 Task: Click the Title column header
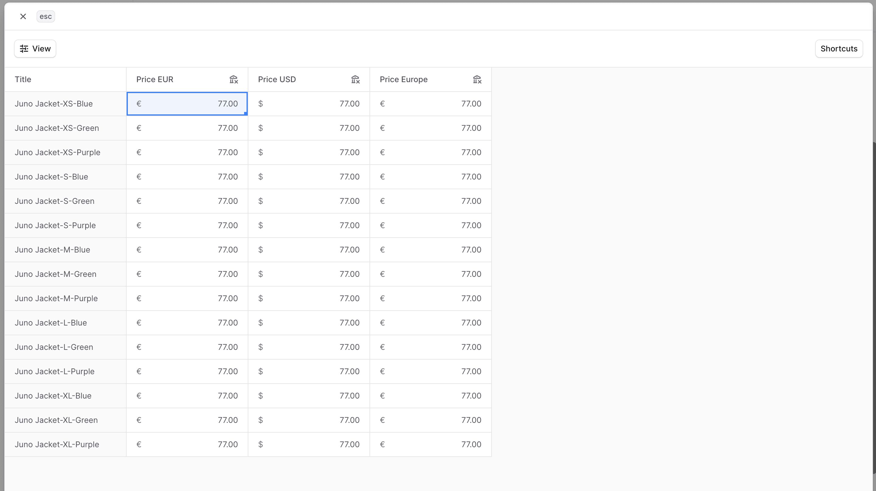(x=23, y=79)
